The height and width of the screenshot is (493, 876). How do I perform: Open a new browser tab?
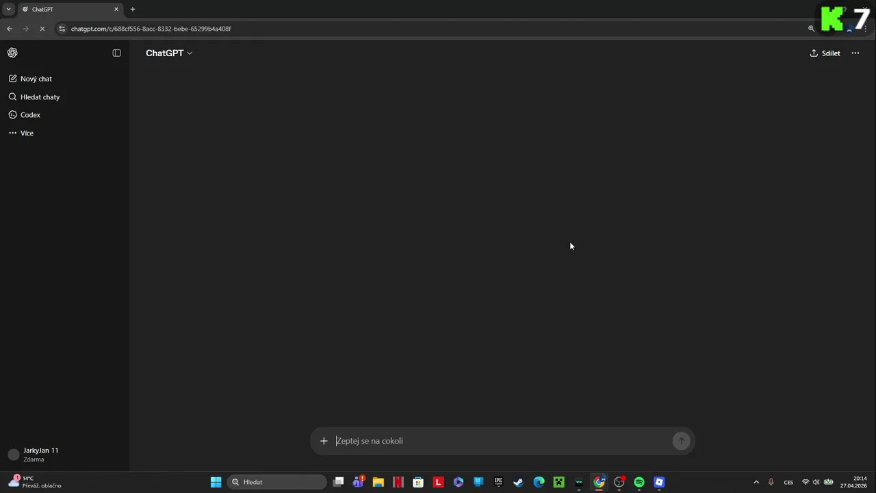click(x=133, y=10)
